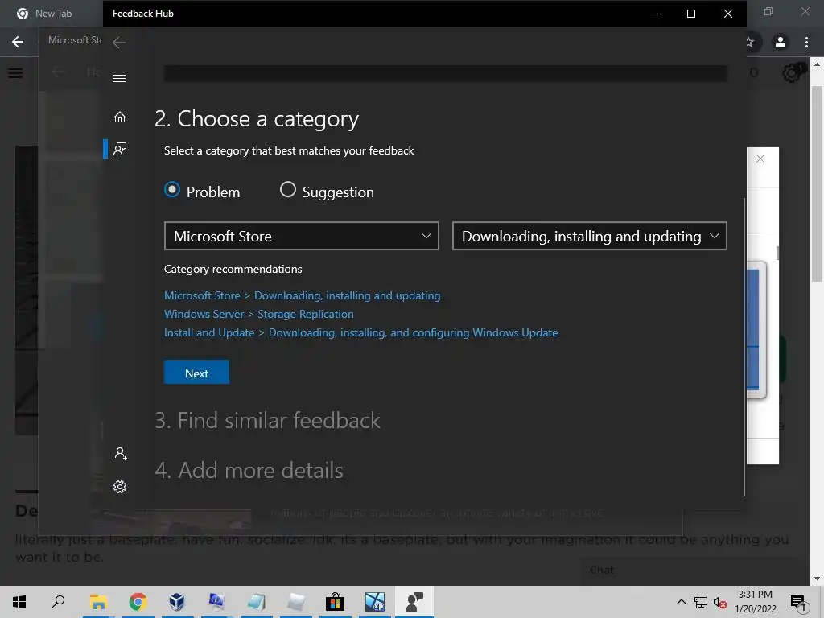Click the Next button
Screen dimensions: 824x618
(196, 373)
